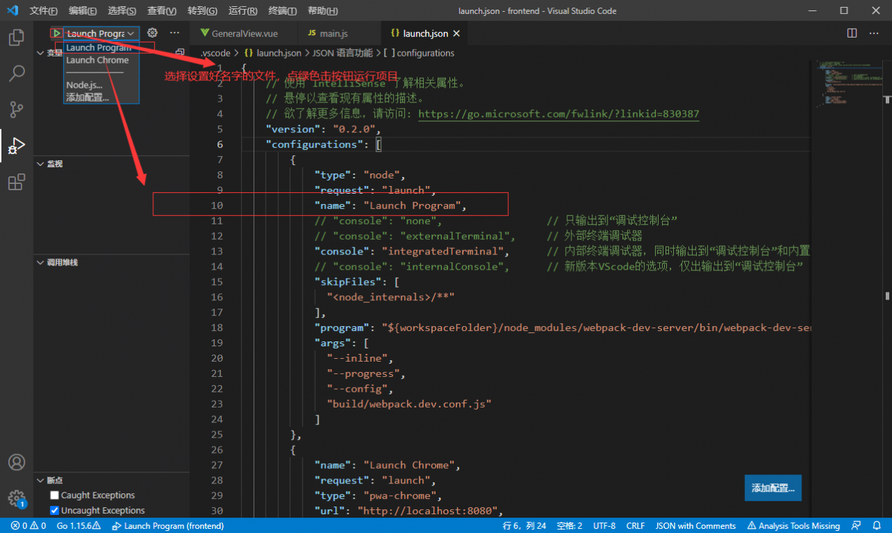Open the 运行(R) menu

[x=243, y=10]
